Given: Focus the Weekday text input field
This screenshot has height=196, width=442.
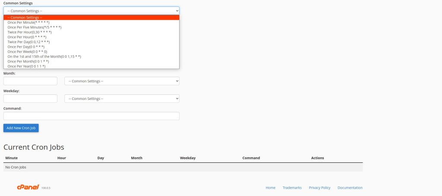Looking at the screenshot, I should point(30,99).
